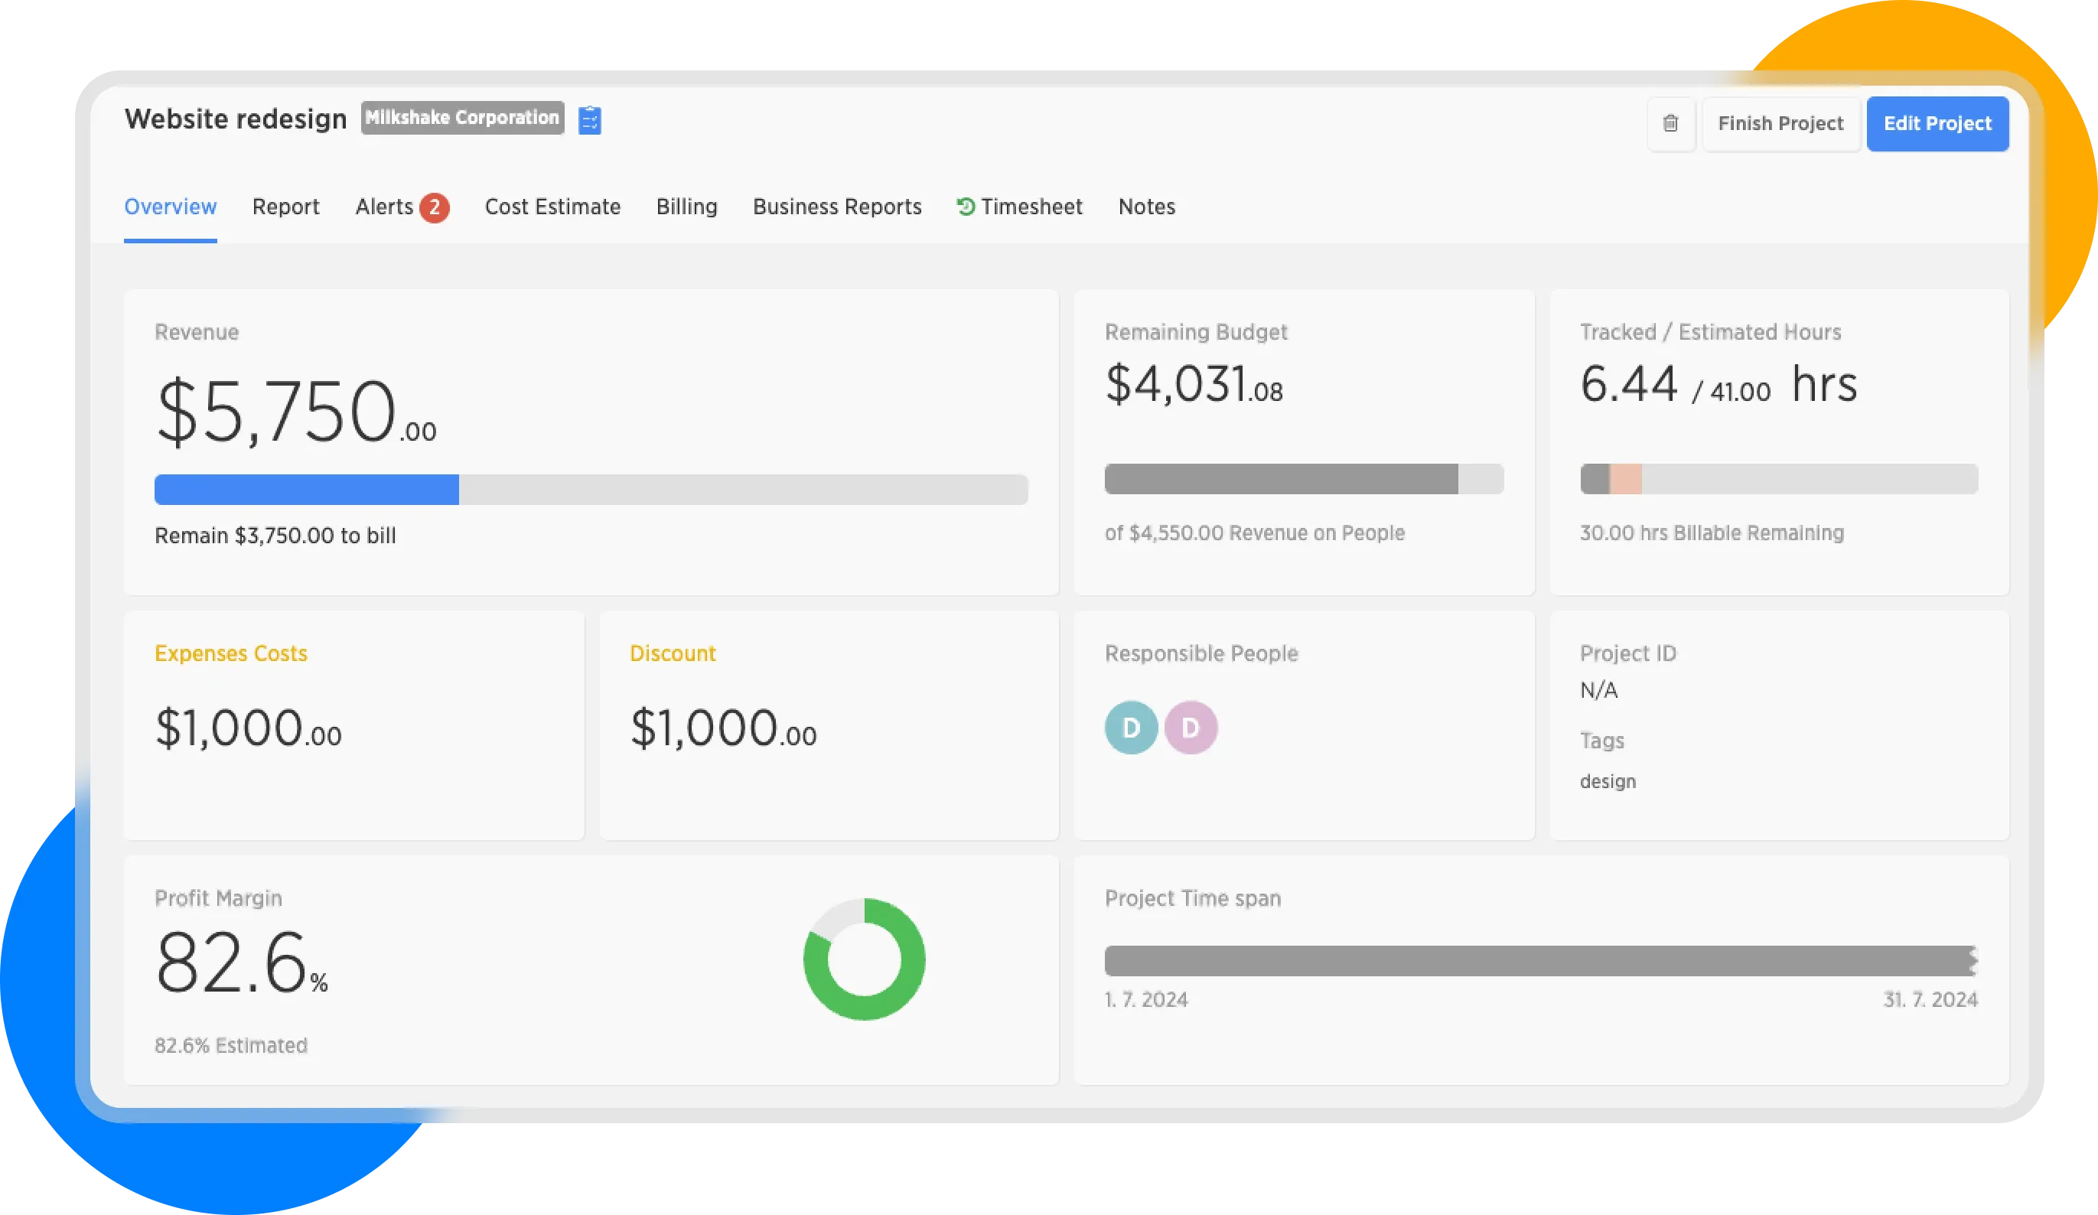The width and height of the screenshot is (2098, 1215).
Task: Open the Notes tab
Action: pos(1146,207)
